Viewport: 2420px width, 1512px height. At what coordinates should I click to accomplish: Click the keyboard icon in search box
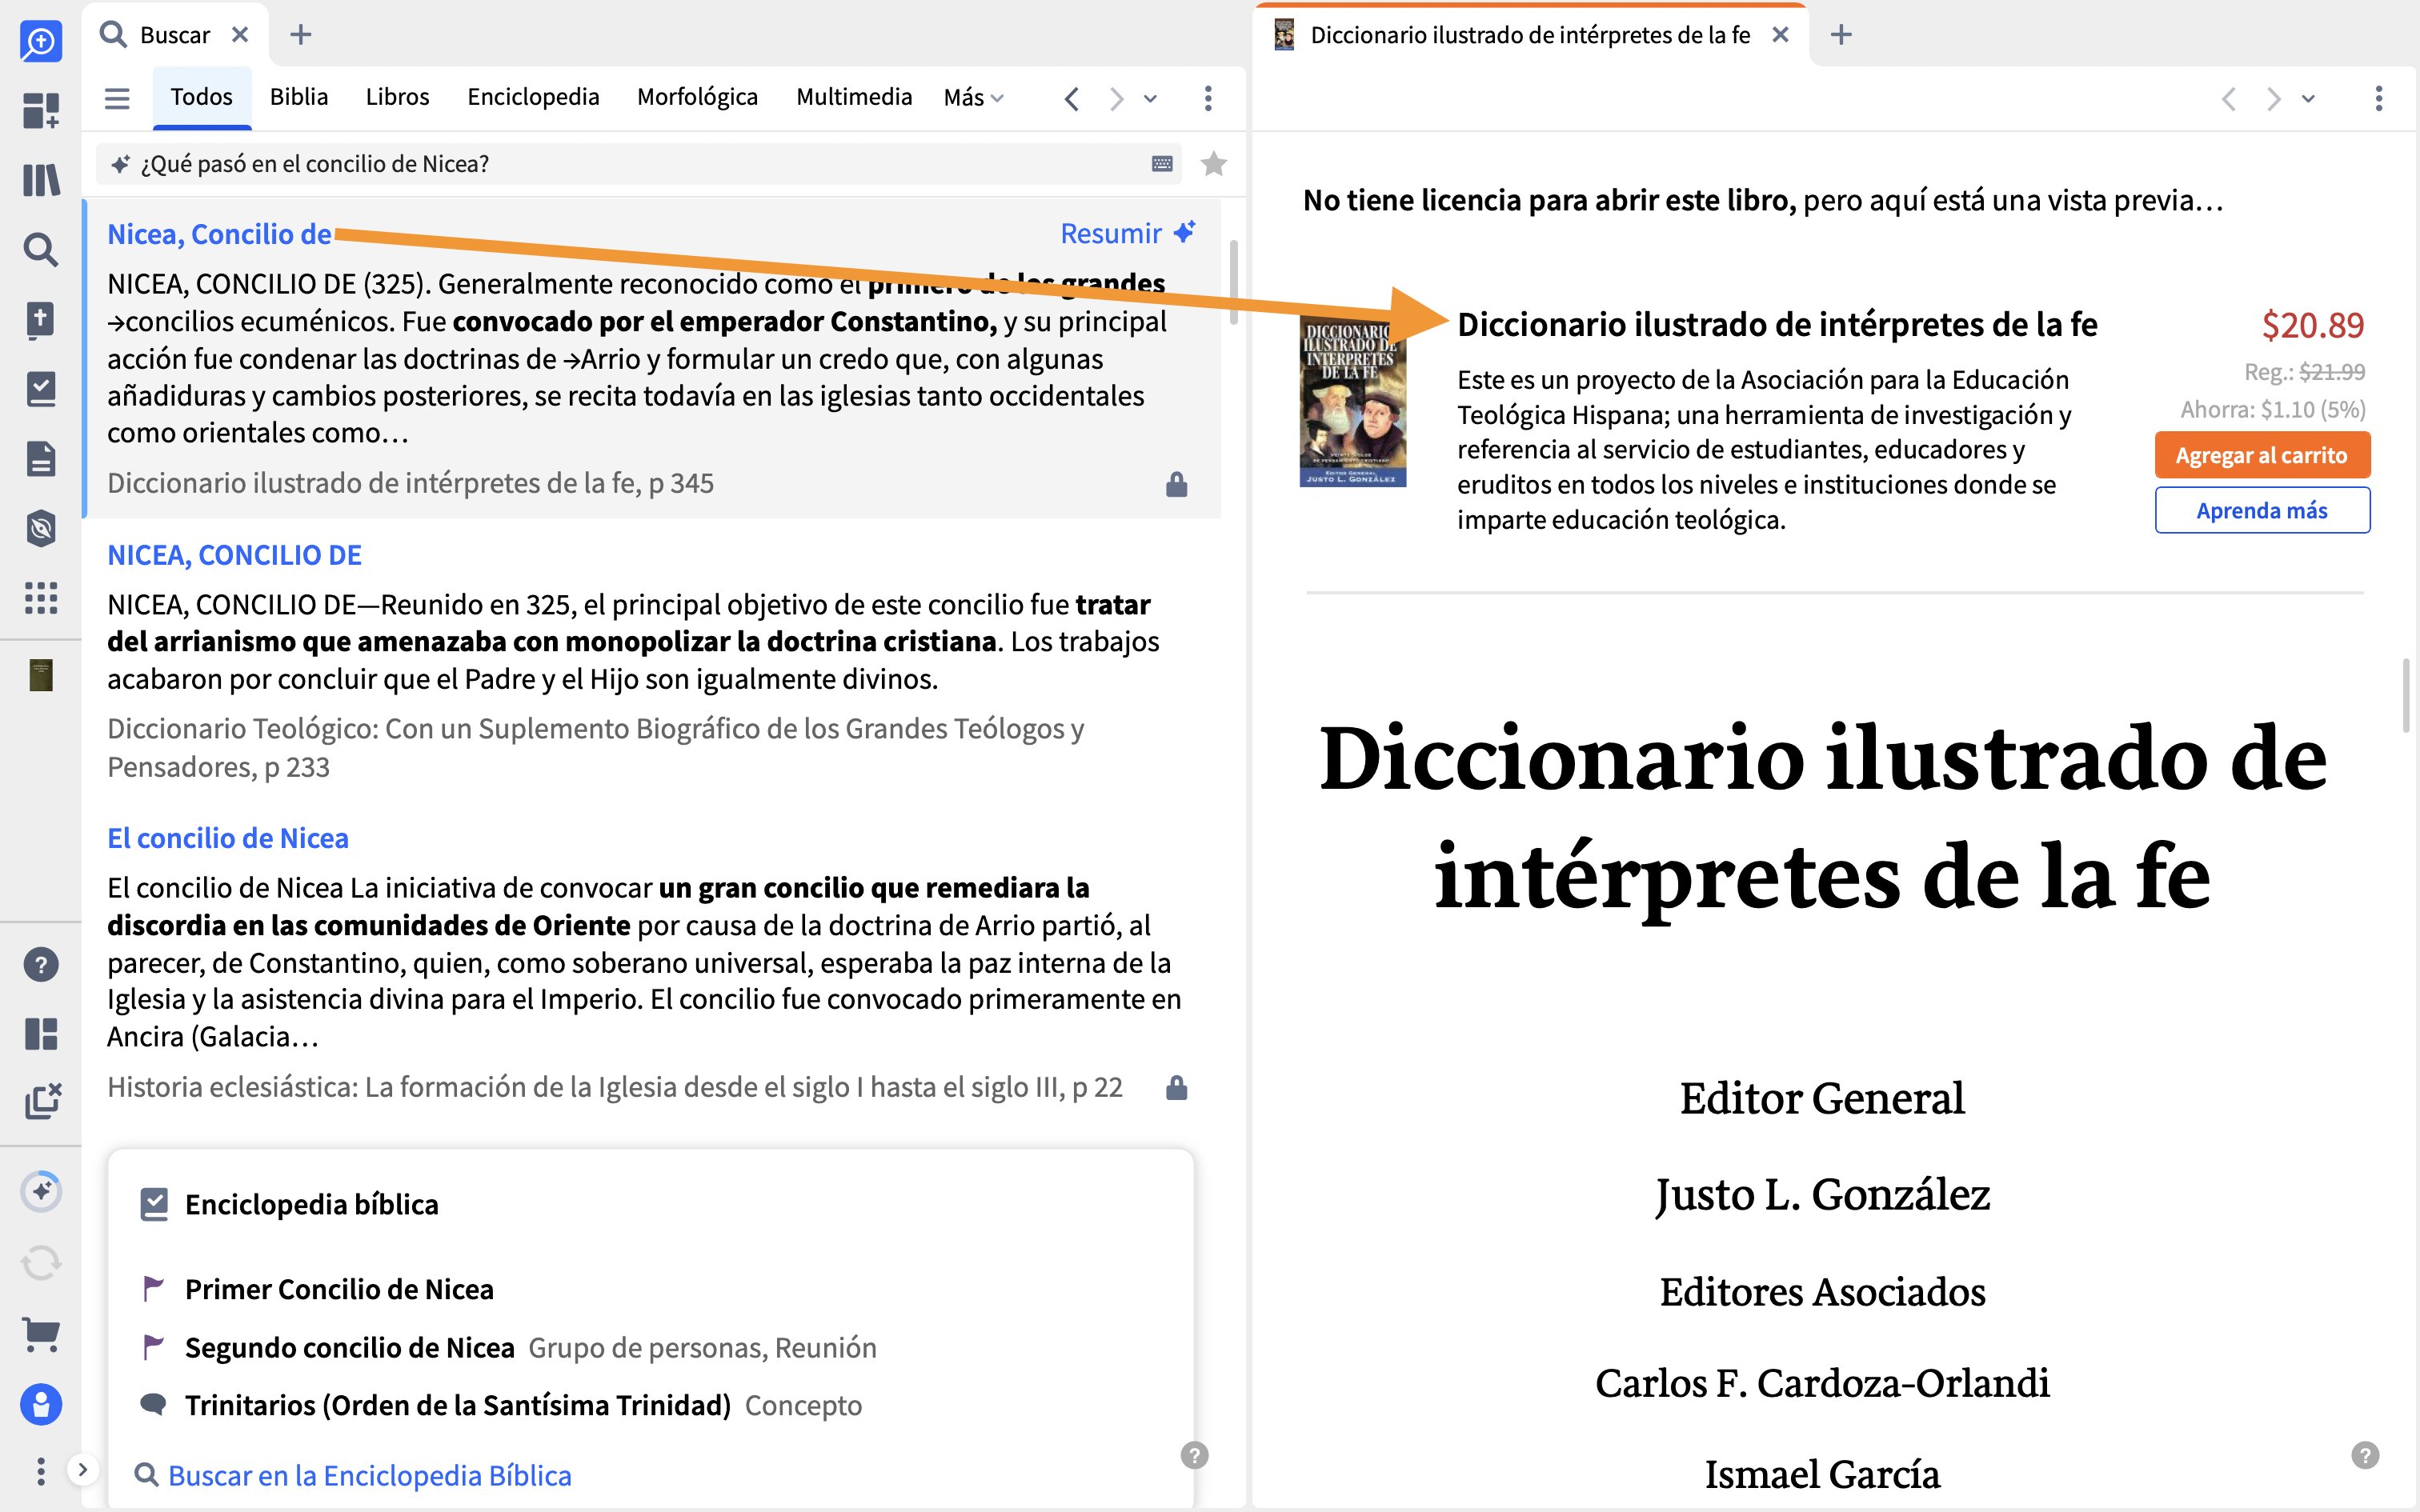(1162, 164)
